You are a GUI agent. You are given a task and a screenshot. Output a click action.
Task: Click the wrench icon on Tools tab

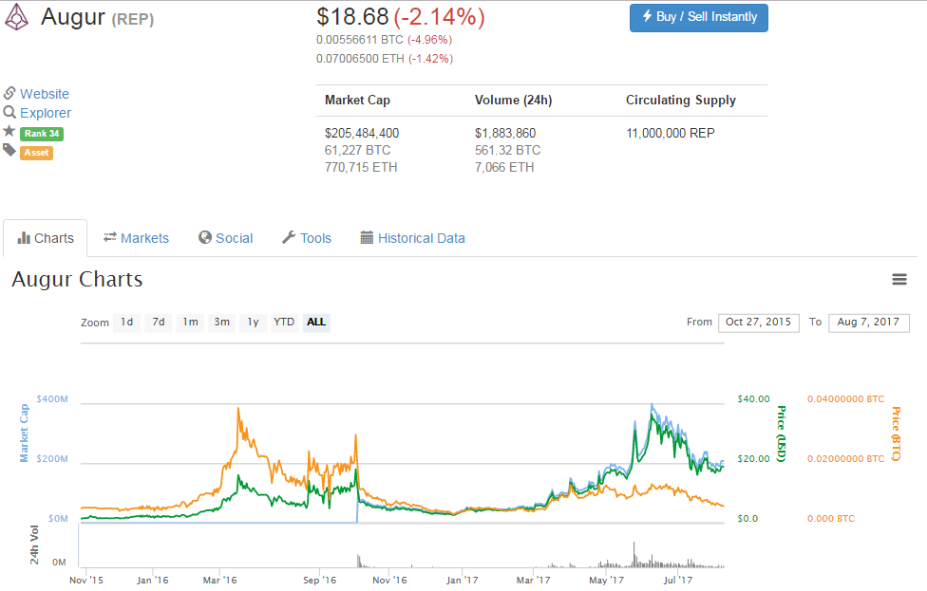click(289, 237)
